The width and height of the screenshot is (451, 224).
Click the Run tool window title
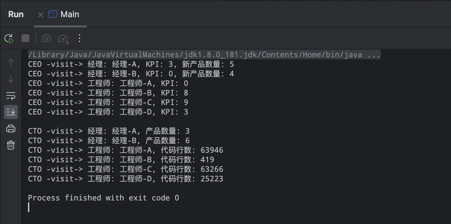(x=16, y=14)
